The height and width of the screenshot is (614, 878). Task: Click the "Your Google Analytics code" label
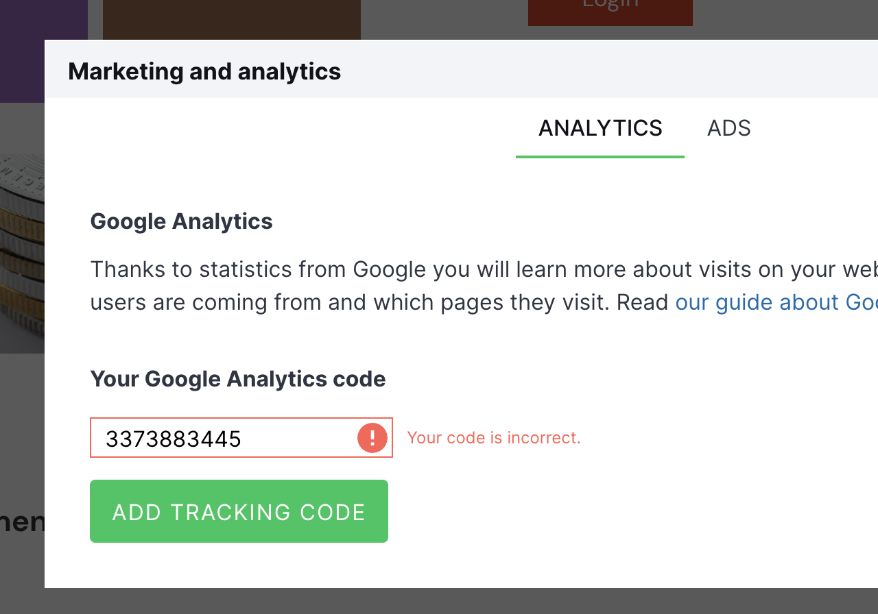coord(237,379)
